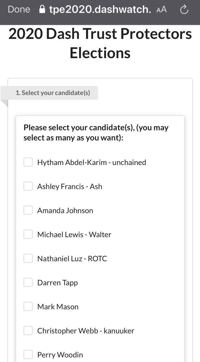Screen dimensions: 200x362
Task: Check Christopher Webb - kanuuker box
Action: point(28,331)
